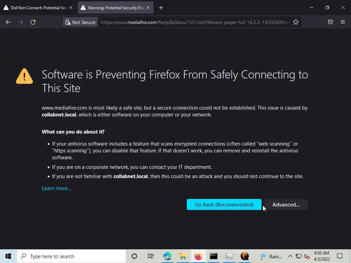This screenshot has width=351, height=263.
Task: Open the Advanced... options
Action: coord(286,205)
